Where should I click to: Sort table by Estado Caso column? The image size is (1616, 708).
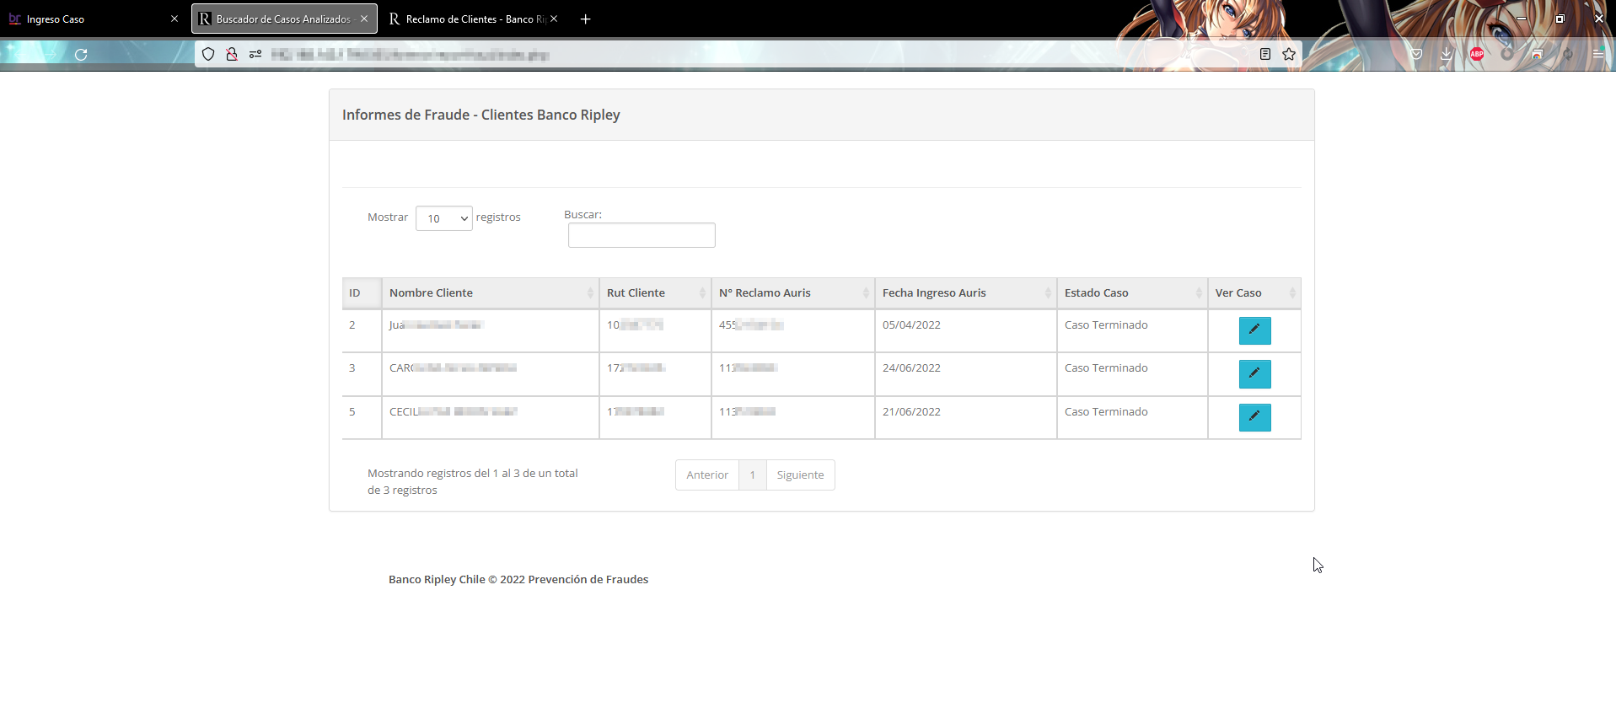coord(1132,293)
